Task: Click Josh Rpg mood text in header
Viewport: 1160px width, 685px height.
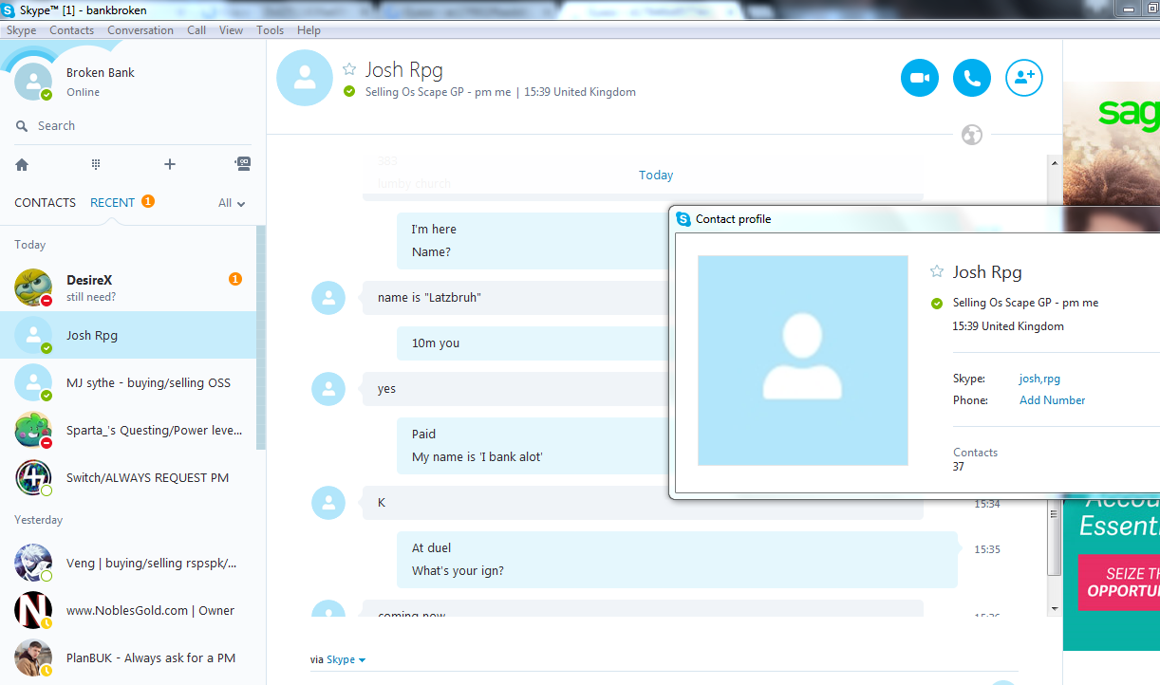Action: [x=438, y=92]
